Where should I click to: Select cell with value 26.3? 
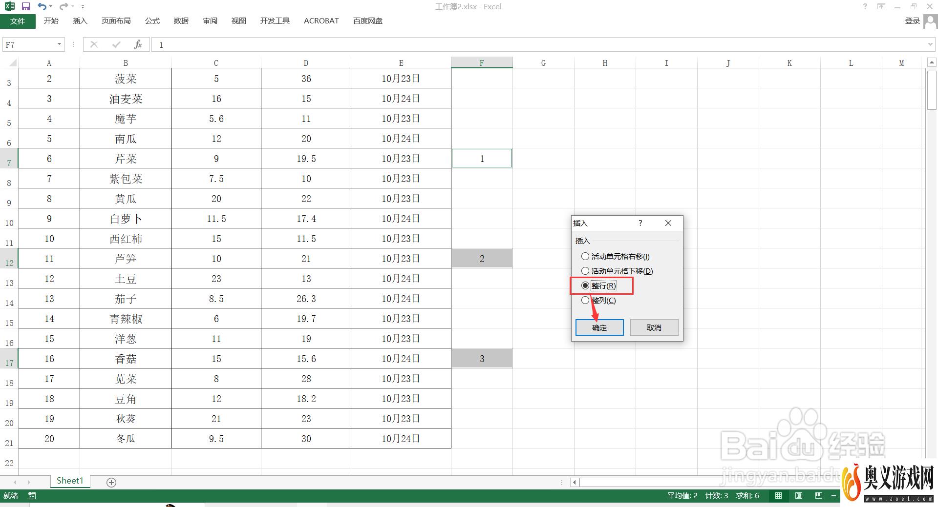point(306,299)
